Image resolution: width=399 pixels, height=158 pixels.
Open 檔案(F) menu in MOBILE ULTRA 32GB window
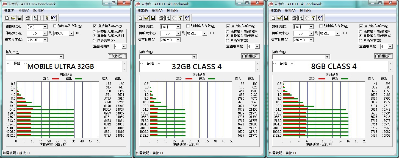(10, 11)
